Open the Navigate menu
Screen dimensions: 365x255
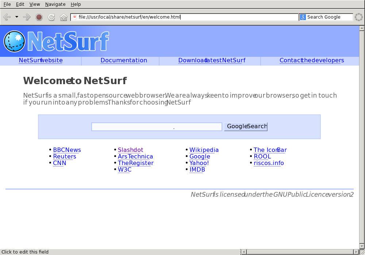point(55,4)
